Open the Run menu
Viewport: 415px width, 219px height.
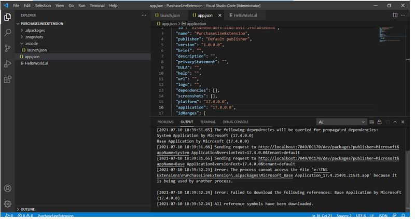[82, 6]
